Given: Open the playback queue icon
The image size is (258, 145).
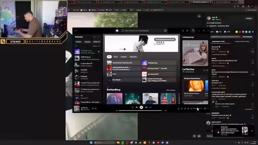Looking at the screenshot, I should pyautogui.click(x=185, y=109).
